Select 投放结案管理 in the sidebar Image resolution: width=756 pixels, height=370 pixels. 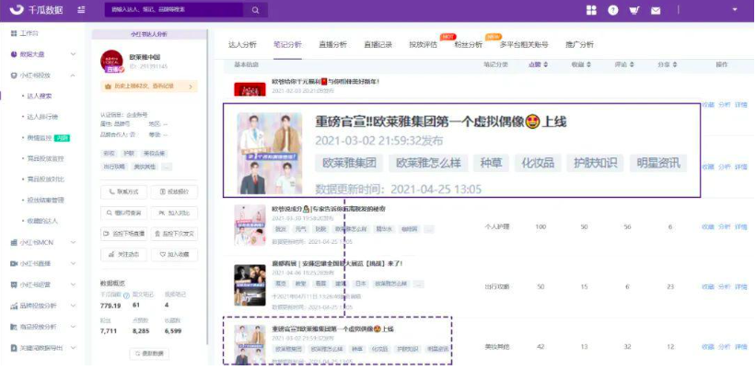[x=46, y=200]
